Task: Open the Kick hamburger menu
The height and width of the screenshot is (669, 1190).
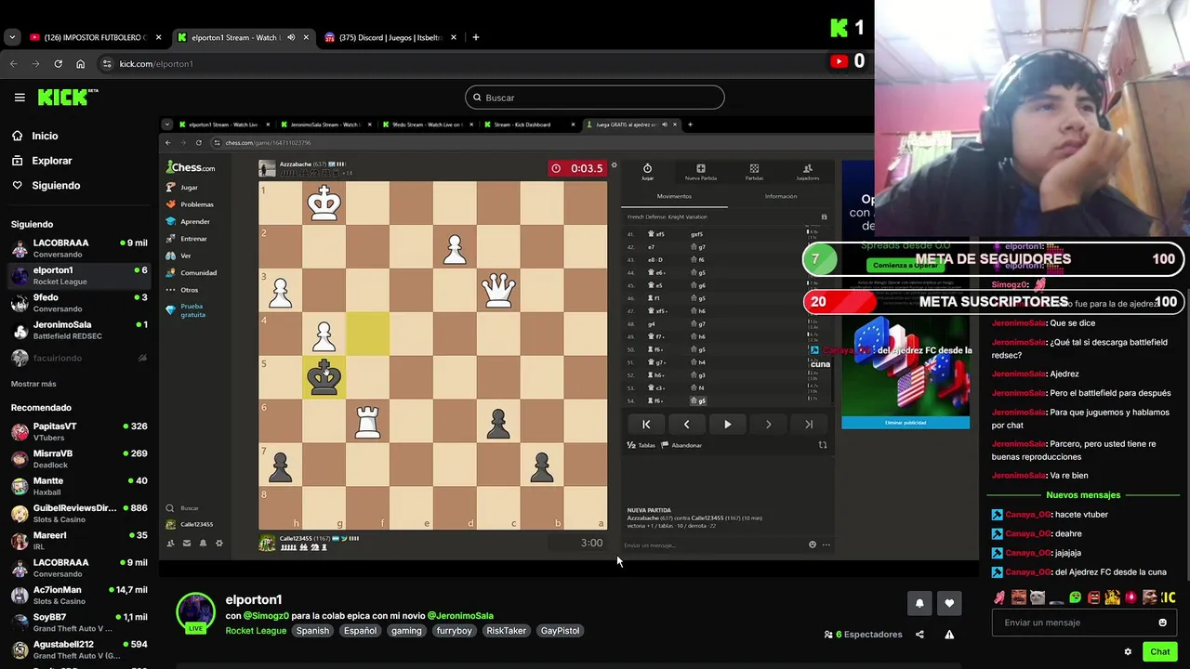Action: (20, 97)
